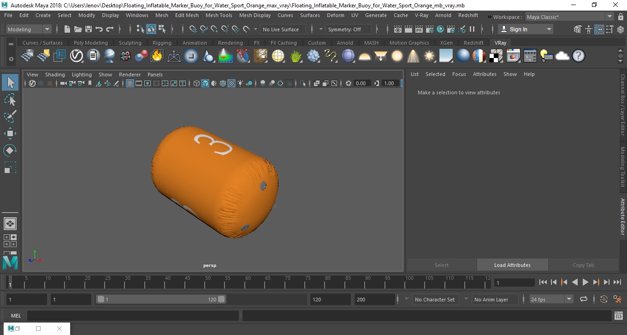Screen dimensions: 627x335
Task: Pick the Scale tool in toolbox
Action: click(x=10, y=167)
